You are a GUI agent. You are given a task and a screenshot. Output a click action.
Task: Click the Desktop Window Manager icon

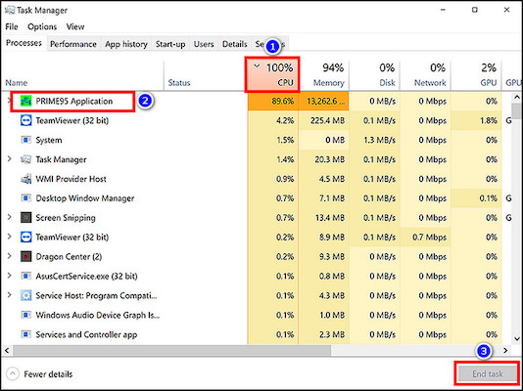click(x=26, y=198)
